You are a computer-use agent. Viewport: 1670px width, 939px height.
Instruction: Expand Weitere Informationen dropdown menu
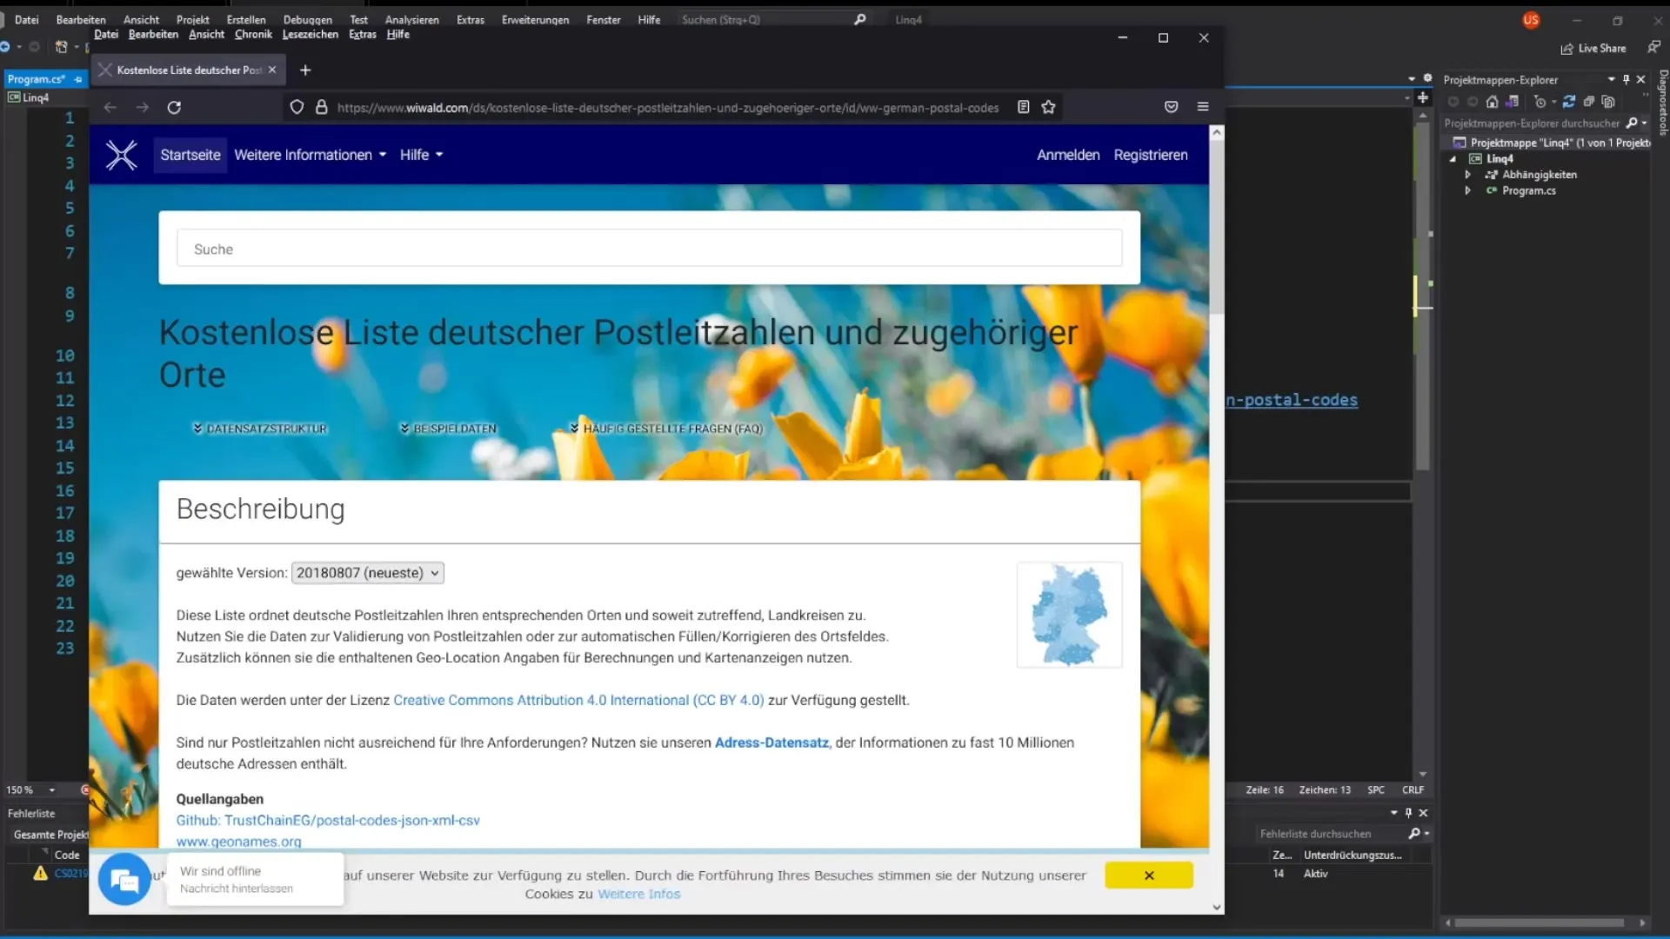click(310, 155)
